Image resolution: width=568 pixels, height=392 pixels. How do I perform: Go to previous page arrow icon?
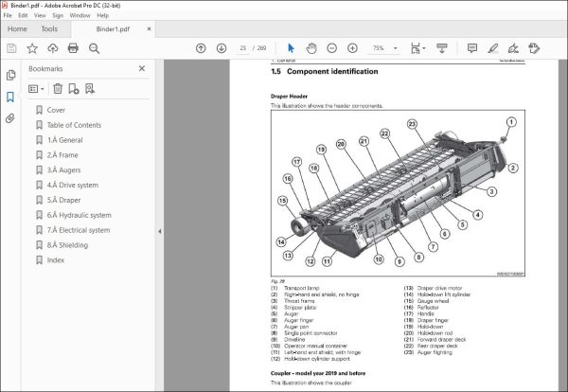click(x=201, y=48)
